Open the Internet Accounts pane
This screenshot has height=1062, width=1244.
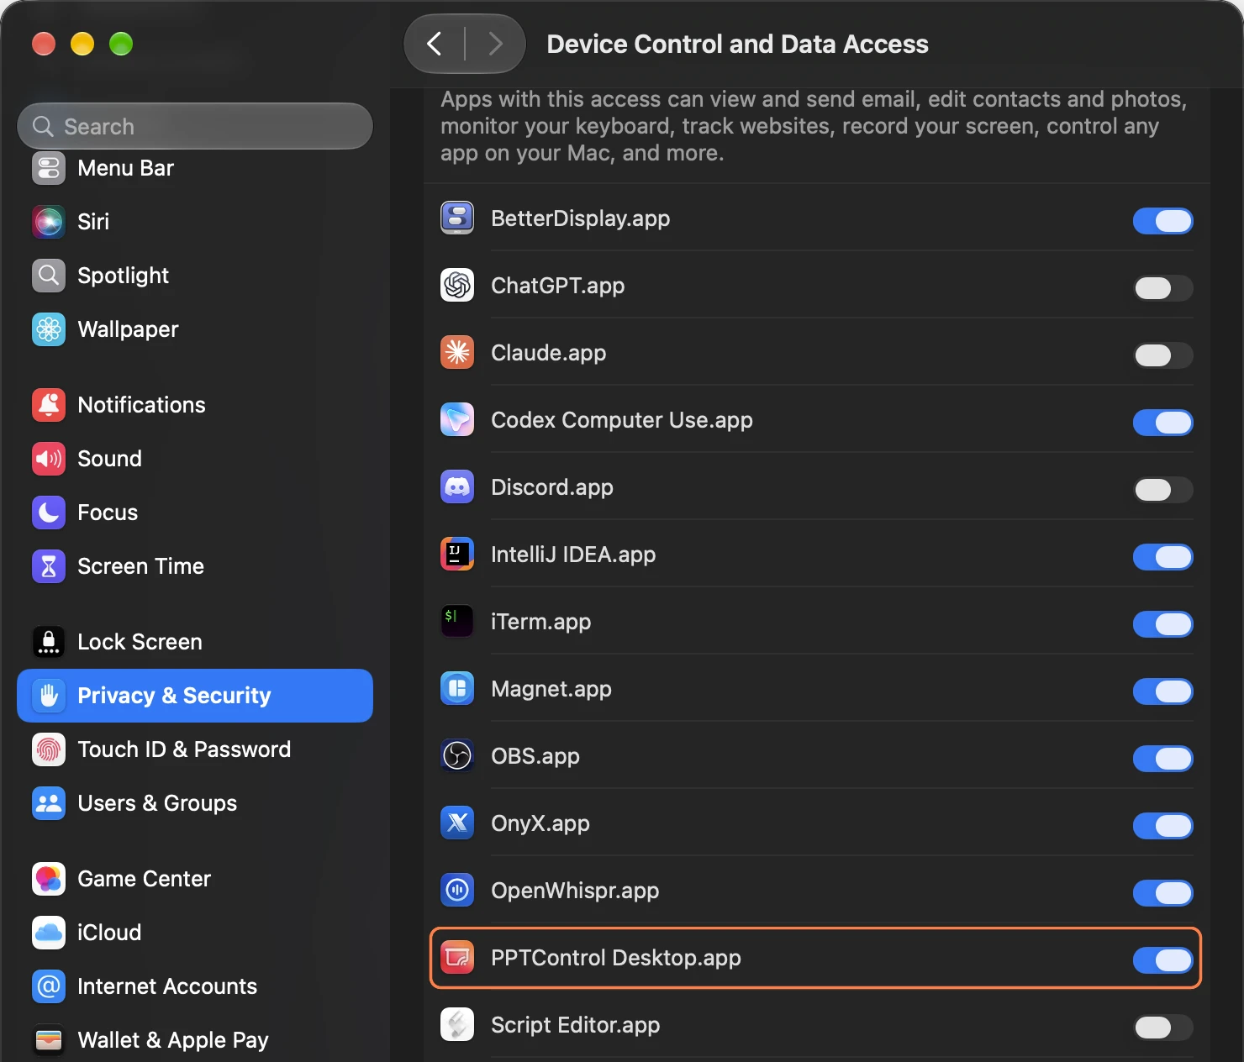195,986
